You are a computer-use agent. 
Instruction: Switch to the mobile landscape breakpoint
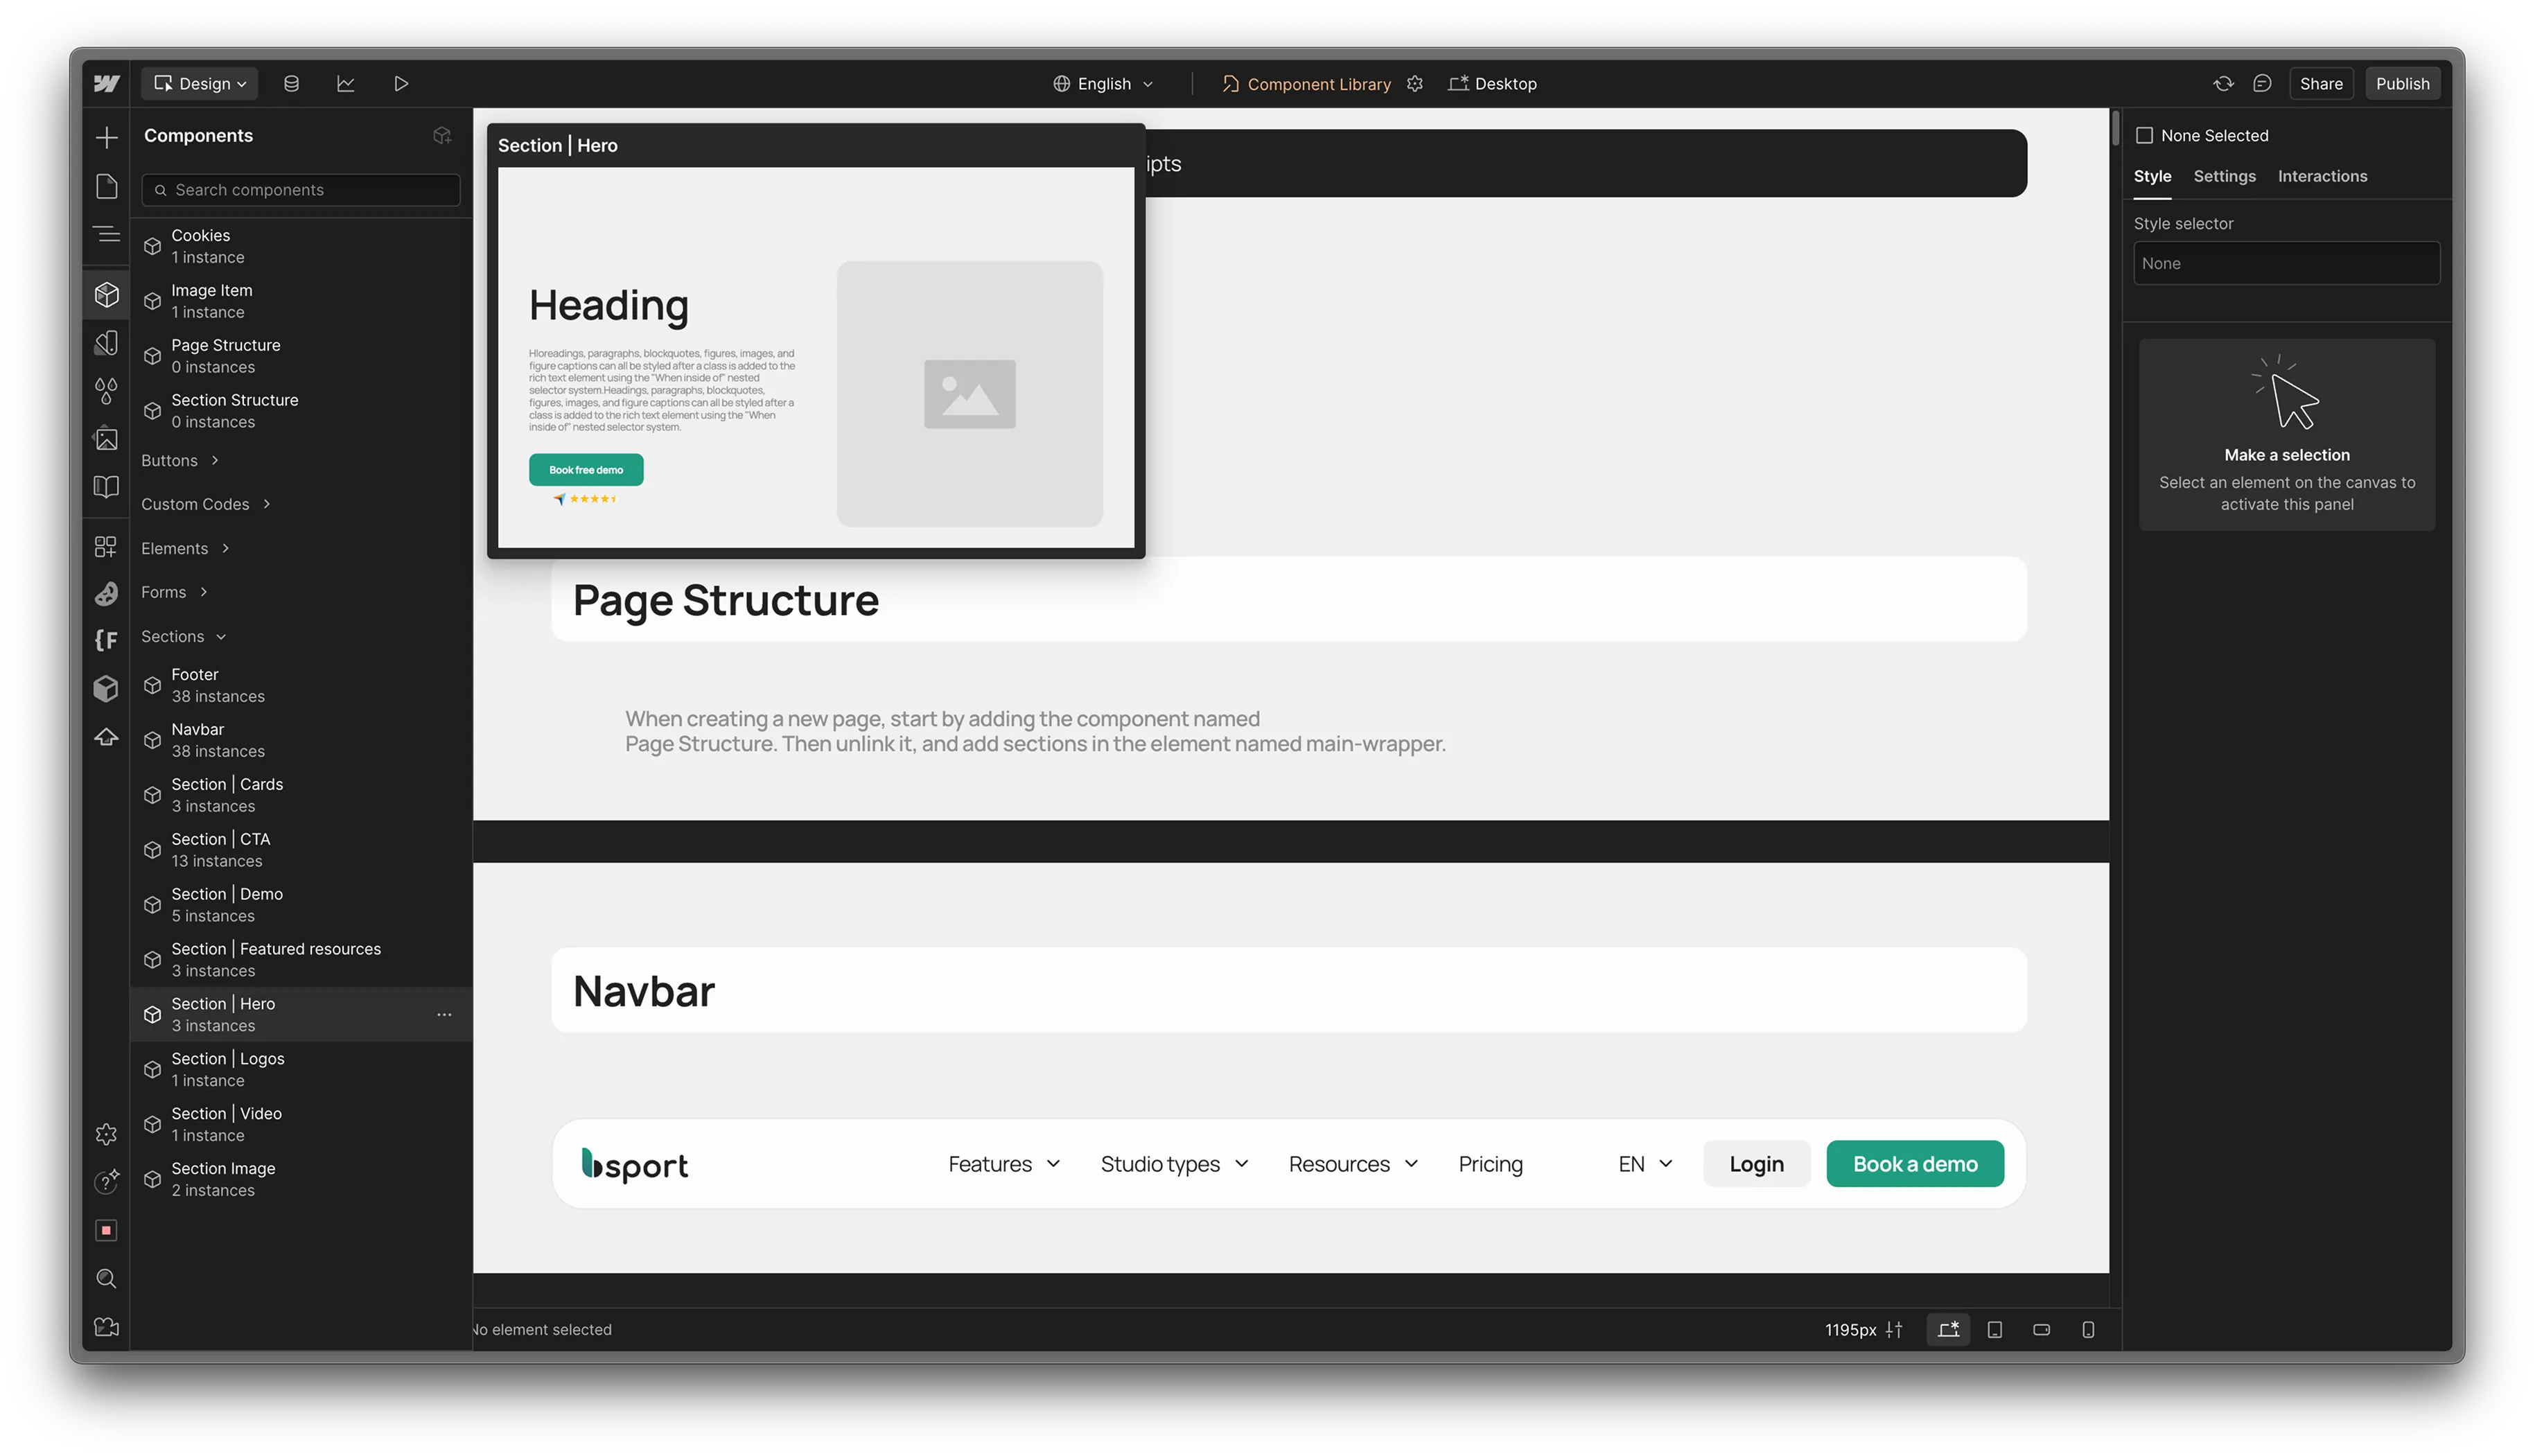(x=2042, y=1329)
